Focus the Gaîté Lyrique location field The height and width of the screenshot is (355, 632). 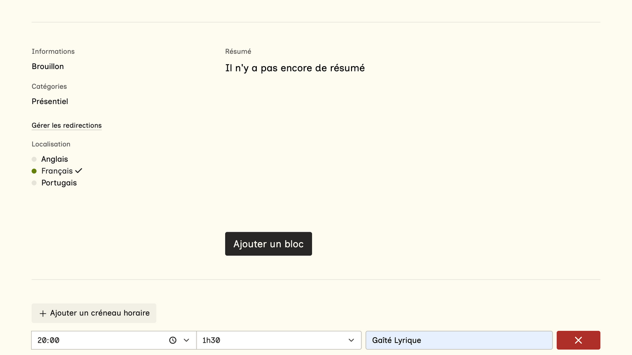point(459,340)
